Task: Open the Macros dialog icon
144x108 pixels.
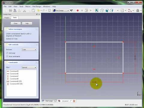Action: point(86,10)
